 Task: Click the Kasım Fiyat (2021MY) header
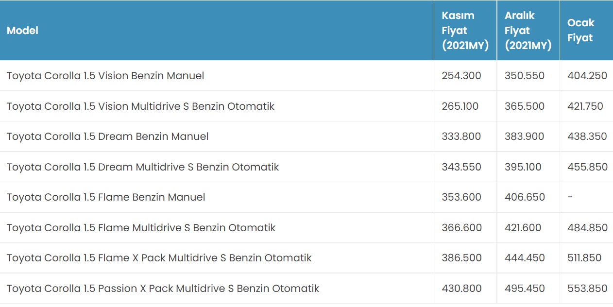pos(465,31)
